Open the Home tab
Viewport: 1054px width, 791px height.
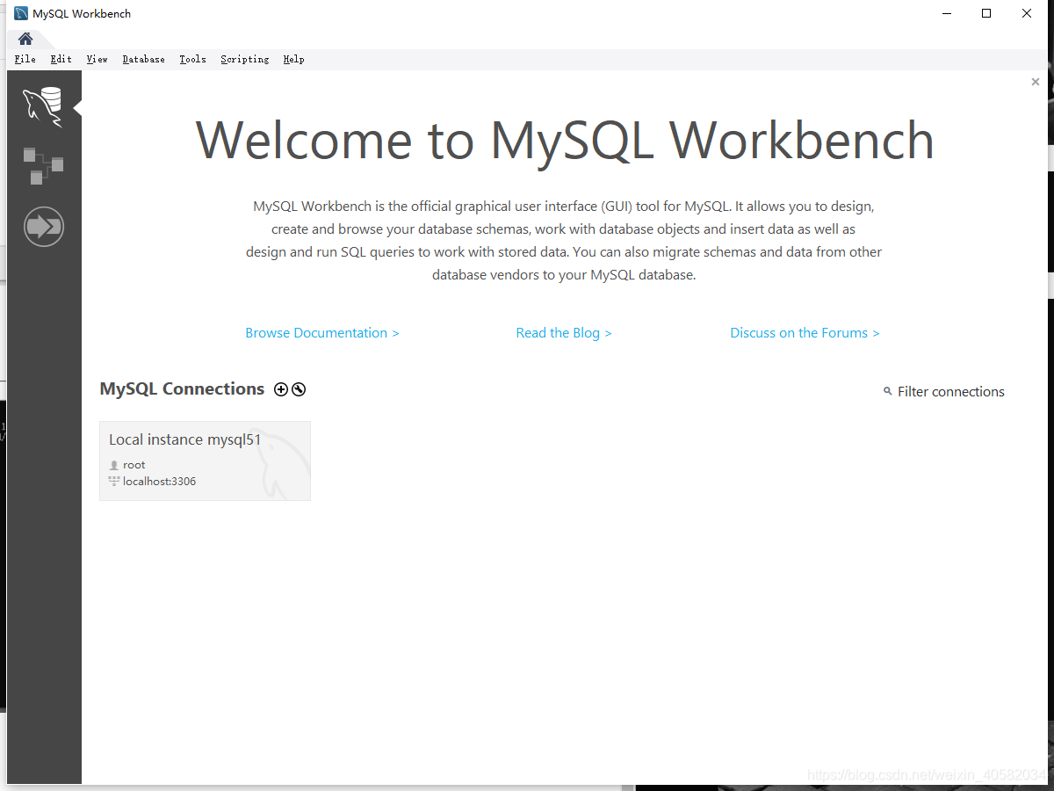point(25,39)
